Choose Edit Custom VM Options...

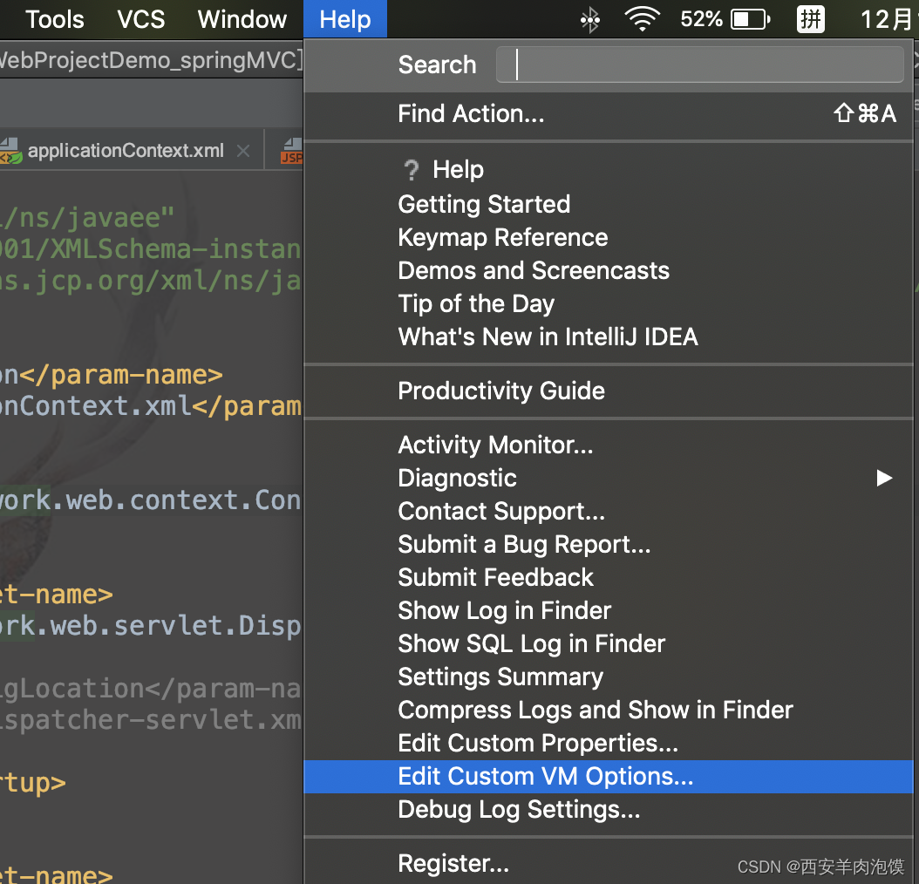609,776
